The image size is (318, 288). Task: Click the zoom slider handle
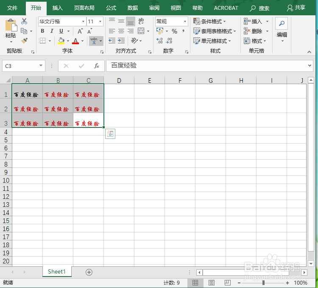(x=263, y=283)
